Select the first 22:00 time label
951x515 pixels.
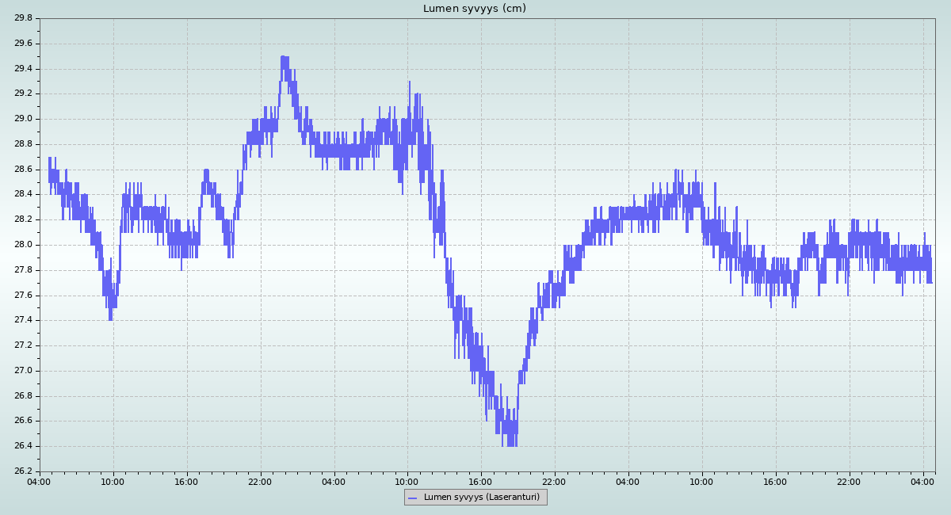tap(260, 481)
